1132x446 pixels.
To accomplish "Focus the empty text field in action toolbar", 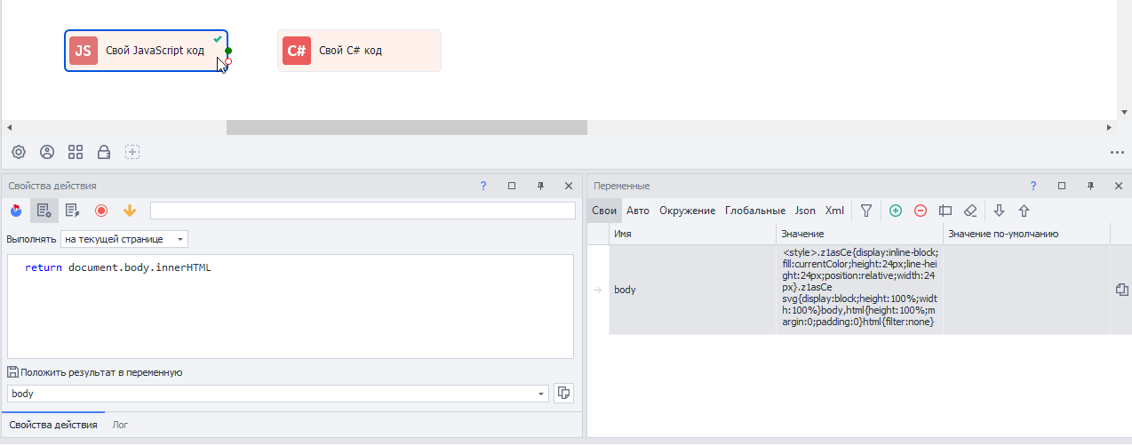I will click(363, 211).
